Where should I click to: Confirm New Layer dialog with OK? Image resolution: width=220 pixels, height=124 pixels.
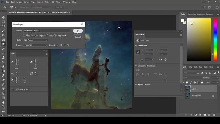78,31
